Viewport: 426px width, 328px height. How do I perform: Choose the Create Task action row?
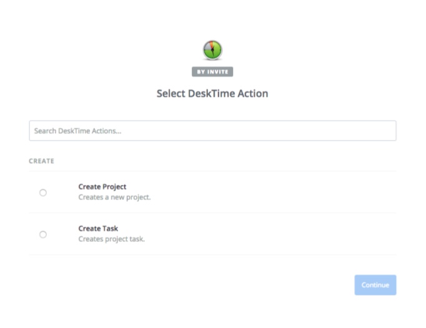pyautogui.click(x=213, y=234)
